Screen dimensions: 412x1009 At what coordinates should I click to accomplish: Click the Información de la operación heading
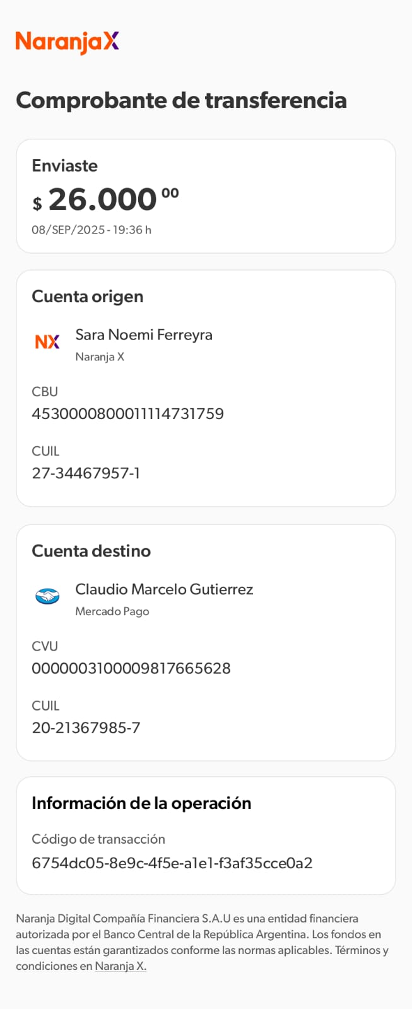click(x=141, y=803)
